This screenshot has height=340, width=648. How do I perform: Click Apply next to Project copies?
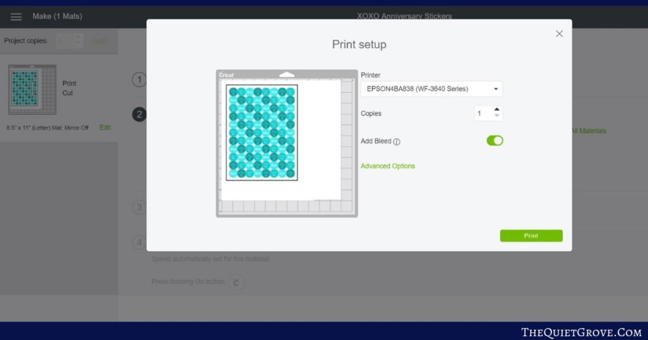point(99,41)
